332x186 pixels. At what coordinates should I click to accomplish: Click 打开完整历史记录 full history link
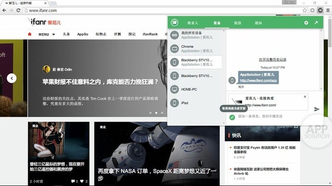tap(273, 59)
